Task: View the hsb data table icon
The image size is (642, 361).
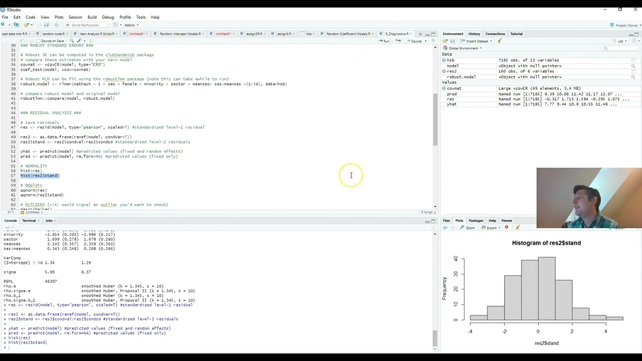Action: pos(633,60)
